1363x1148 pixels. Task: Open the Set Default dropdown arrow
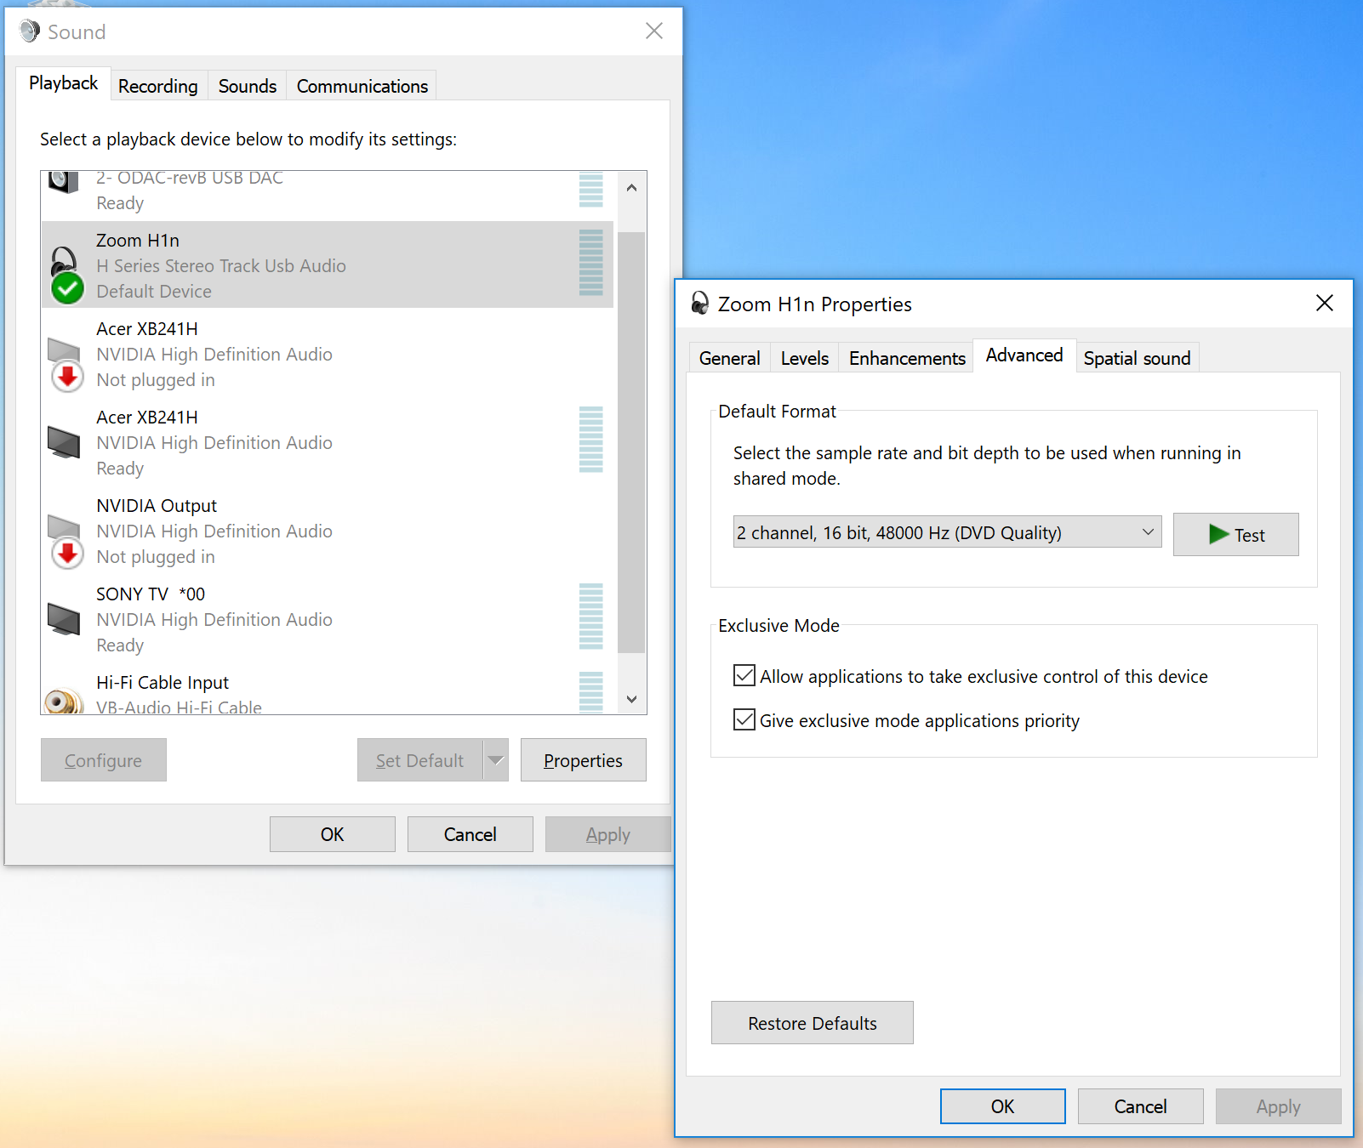pos(496,760)
